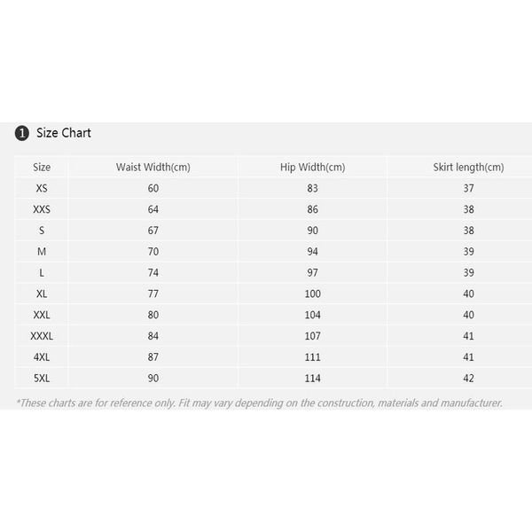Select the Size column header
532x532 pixels.
(x=42, y=167)
